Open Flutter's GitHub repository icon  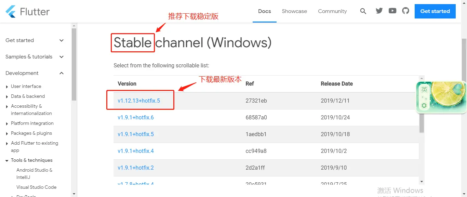click(405, 11)
